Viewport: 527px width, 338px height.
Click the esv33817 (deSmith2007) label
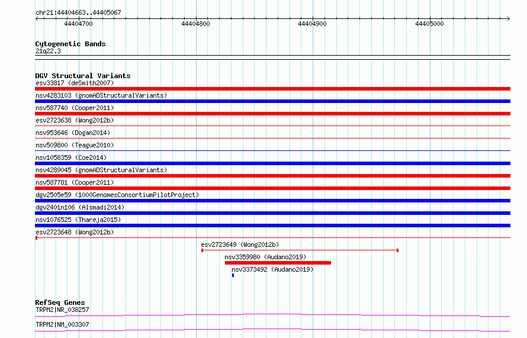(75, 83)
